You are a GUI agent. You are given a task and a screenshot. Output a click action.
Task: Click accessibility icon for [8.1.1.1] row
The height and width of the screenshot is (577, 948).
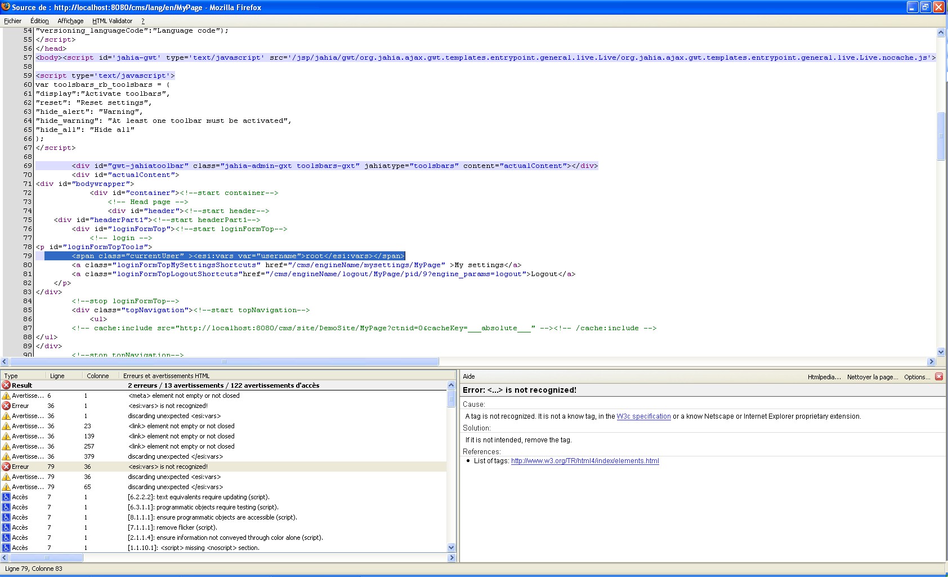point(6,517)
